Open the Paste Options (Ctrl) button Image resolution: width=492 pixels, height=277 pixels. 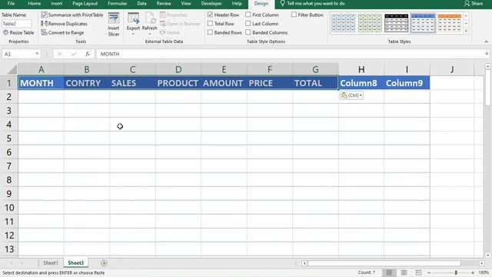pyautogui.click(x=351, y=95)
